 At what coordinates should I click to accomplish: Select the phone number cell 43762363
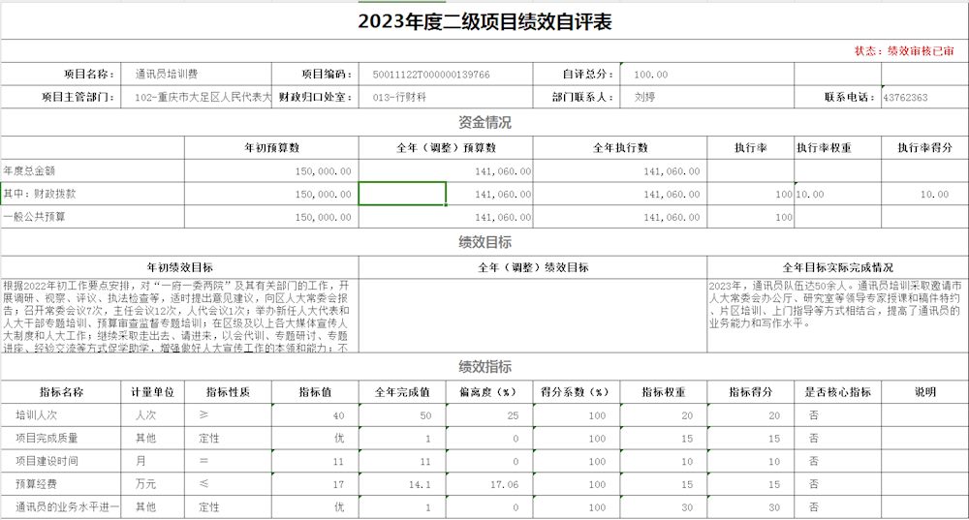coord(905,98)
